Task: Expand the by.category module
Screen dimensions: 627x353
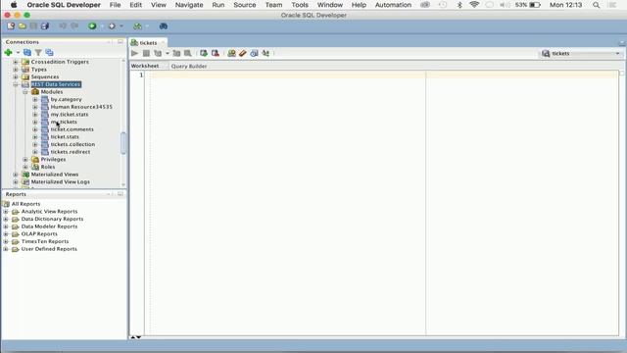Action: click(x=35, y=99)
